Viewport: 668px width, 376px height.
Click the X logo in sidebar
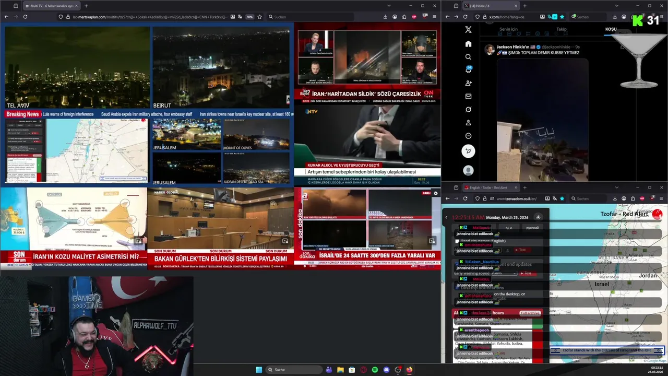click(x=468, y=30)
